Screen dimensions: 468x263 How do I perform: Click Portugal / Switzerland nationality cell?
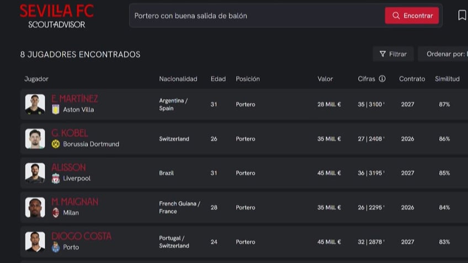[174, 242]
